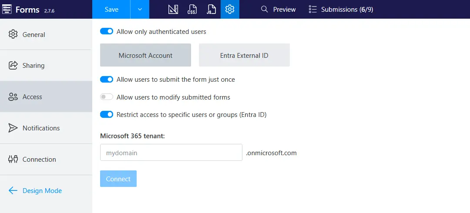Viewport: 470px width, 213px height.
Task: Click the 2.7.6 version number
Action: 49,11
